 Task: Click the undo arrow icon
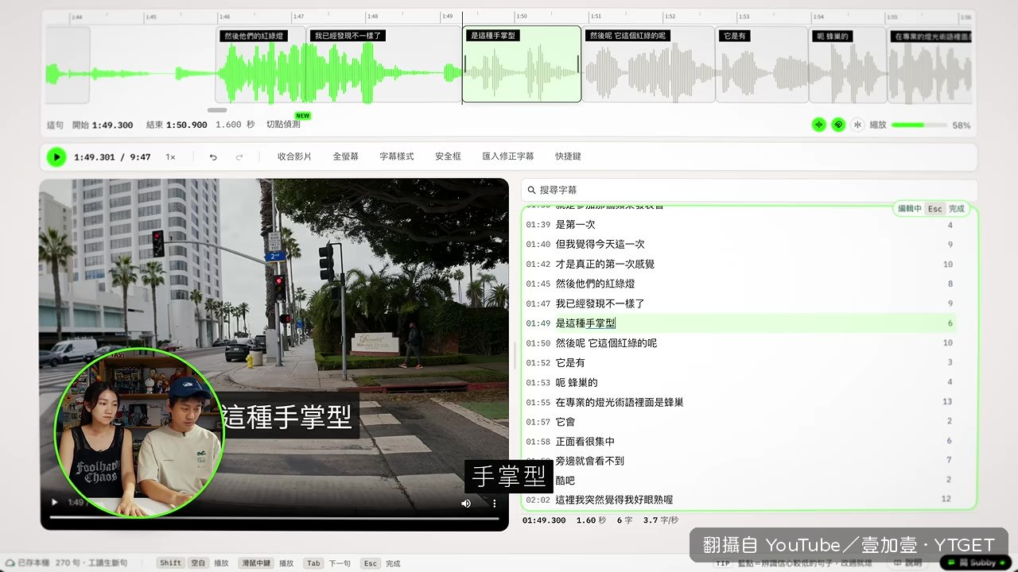(x=213, y=157)
